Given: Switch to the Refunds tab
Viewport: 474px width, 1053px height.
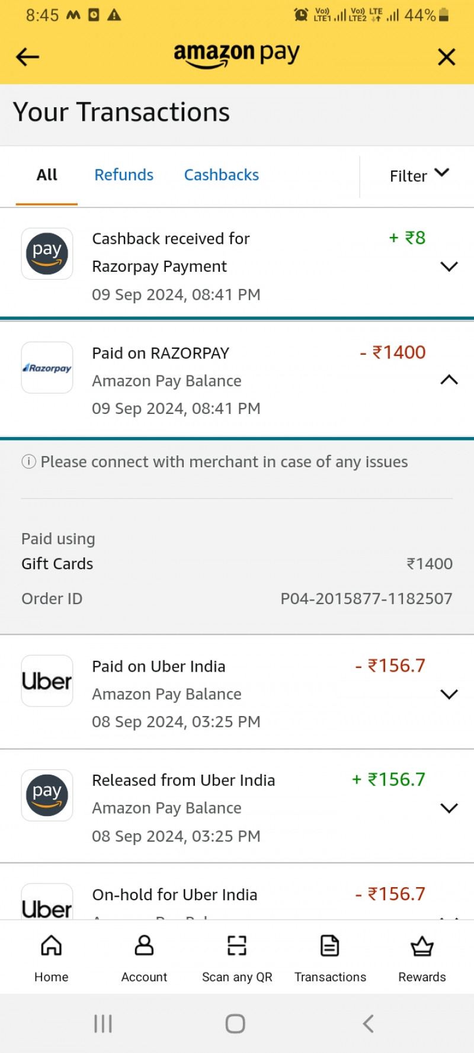Looking at the screenshot, I should 124,175.
